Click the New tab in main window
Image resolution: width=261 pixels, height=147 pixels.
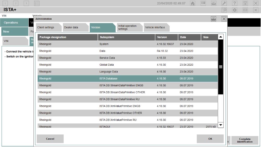tap(15, 31)
